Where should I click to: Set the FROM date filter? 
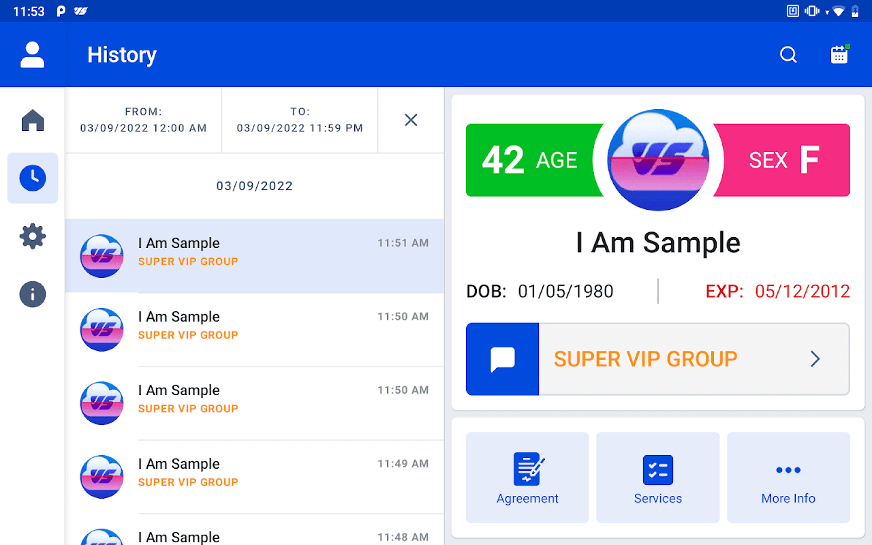pos(144,120)
